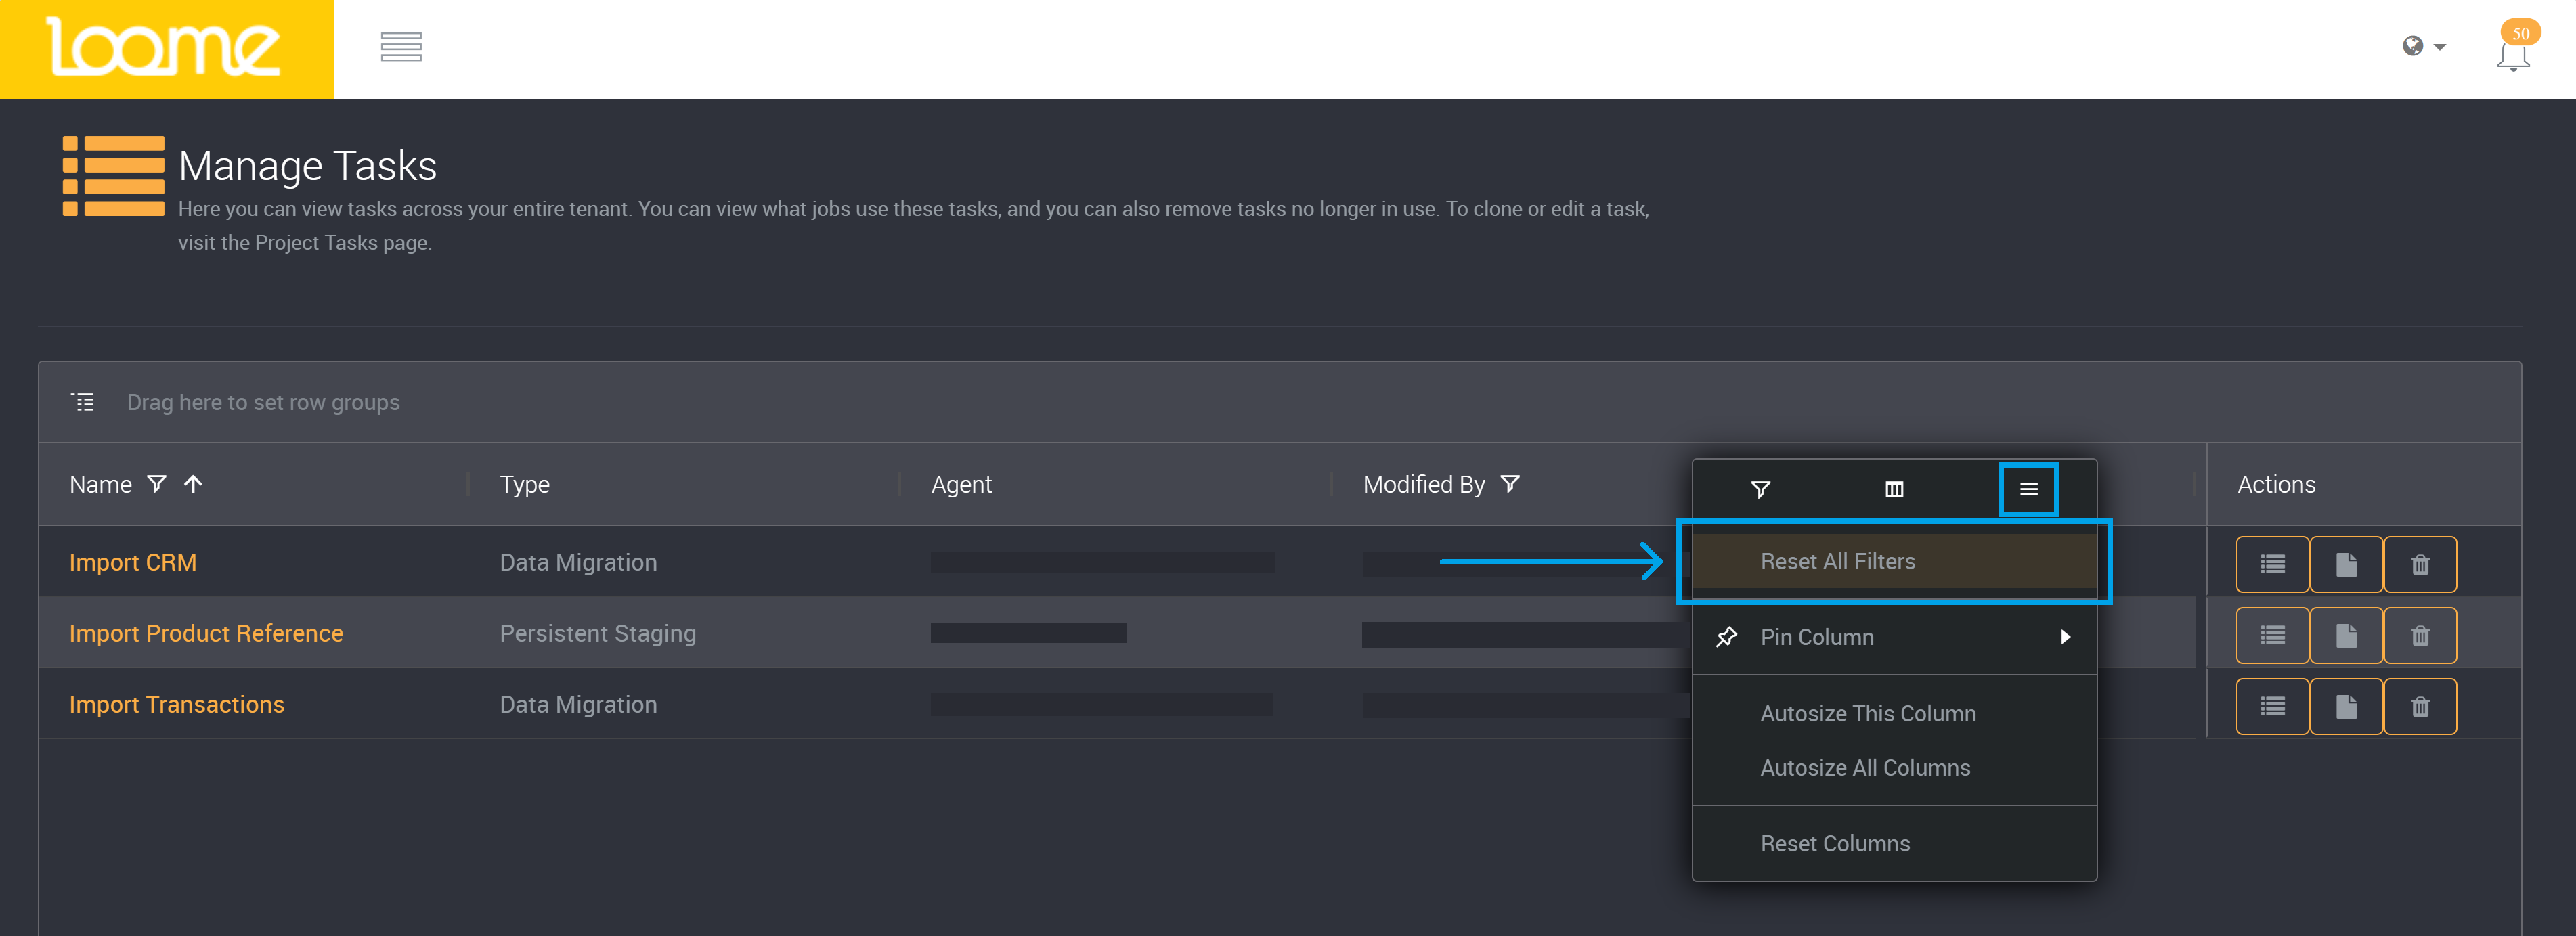
Task: Switch to the general menu tab in column menu
Action: click(2028, 489)
